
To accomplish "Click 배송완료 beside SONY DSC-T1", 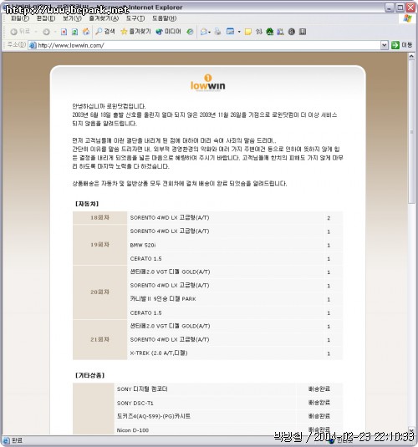I will pos(319,402).
